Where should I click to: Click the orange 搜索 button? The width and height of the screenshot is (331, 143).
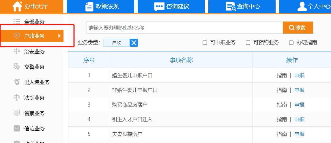298,28
